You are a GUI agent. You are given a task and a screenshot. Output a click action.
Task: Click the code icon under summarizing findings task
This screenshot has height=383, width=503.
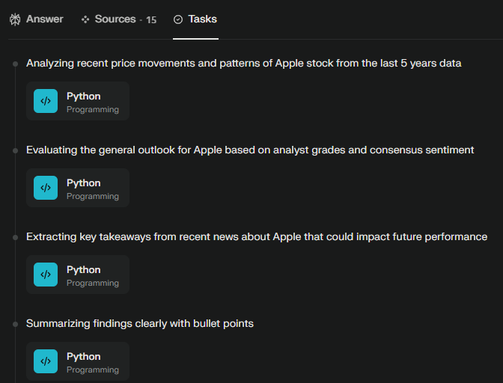[46, 361]
